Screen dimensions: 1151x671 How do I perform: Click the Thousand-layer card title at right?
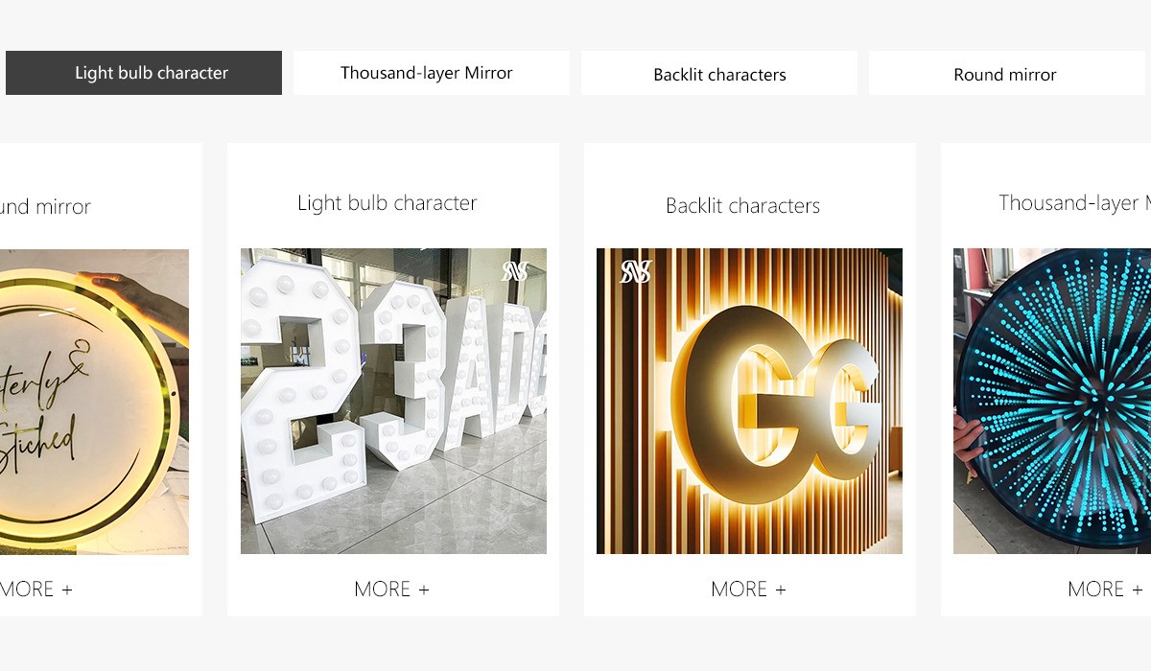coord(1074,203)
